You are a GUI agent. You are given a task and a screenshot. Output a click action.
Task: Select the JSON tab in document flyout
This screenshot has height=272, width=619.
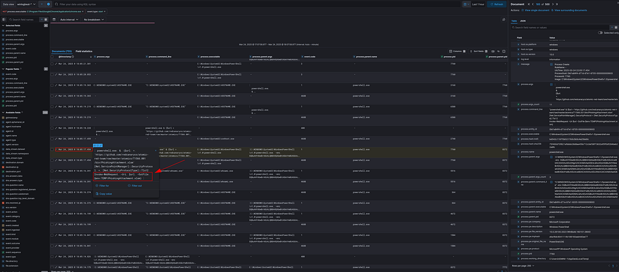click(x=523, y=21)
